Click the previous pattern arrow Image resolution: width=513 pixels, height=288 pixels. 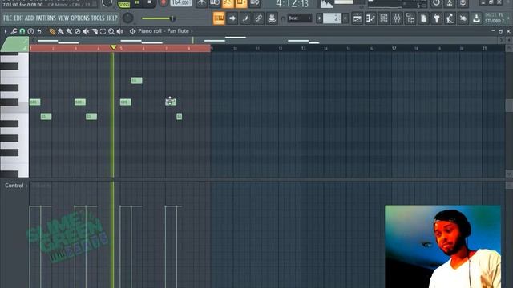pos(319,18)
